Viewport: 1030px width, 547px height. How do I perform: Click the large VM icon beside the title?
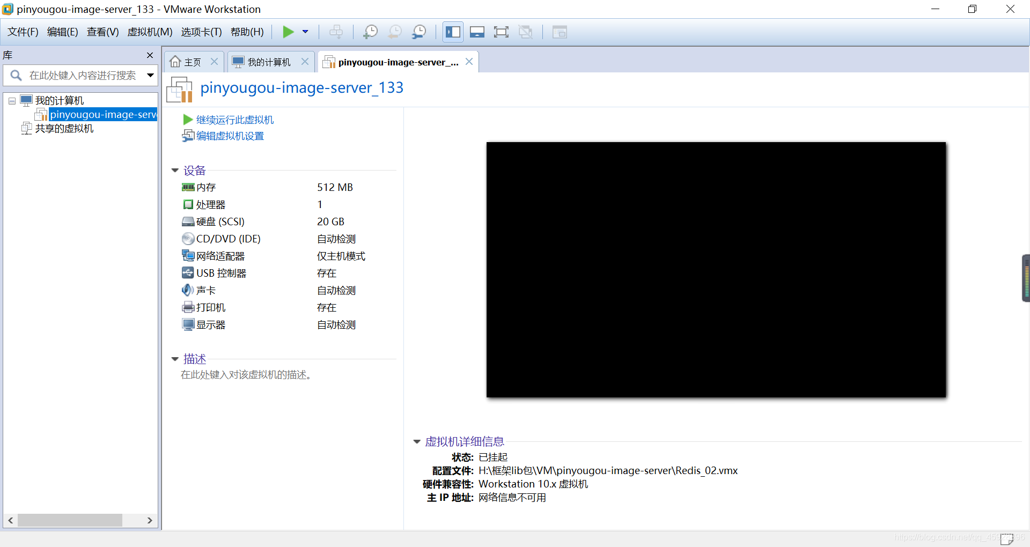pos(180,89)
